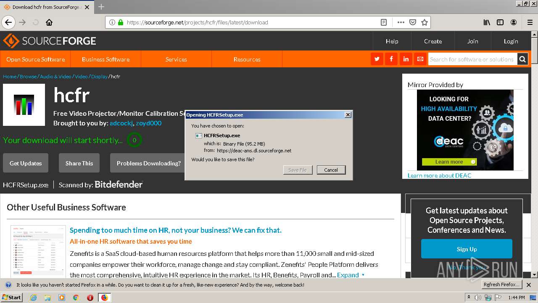Open Chrome from the taskbar

(x=76, y=298)
